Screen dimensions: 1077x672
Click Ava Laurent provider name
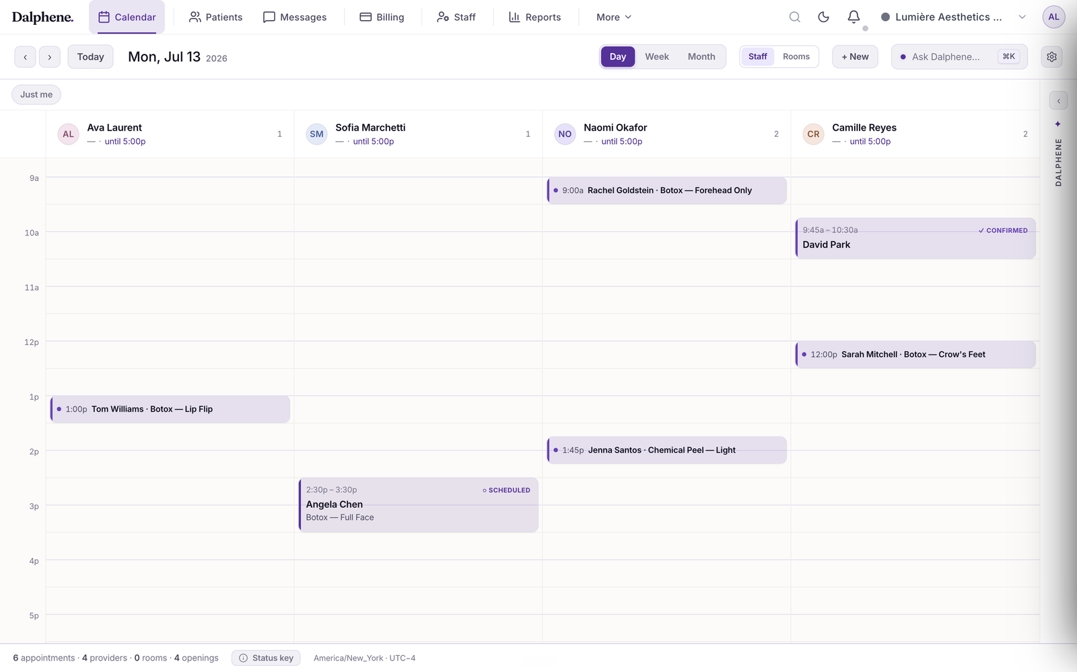pyautogui.click(x=114, y=127)
